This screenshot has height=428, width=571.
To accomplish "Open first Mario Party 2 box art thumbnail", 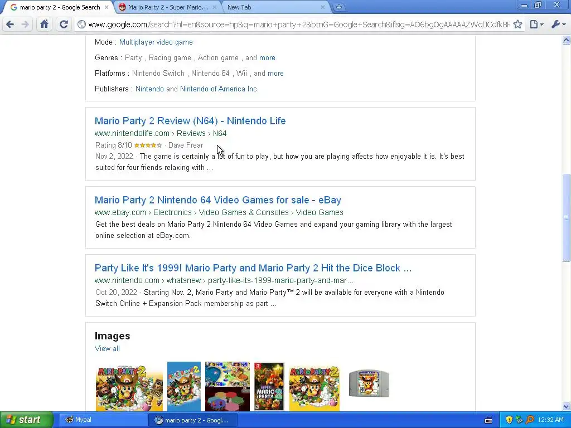I will tap(129, 388).
